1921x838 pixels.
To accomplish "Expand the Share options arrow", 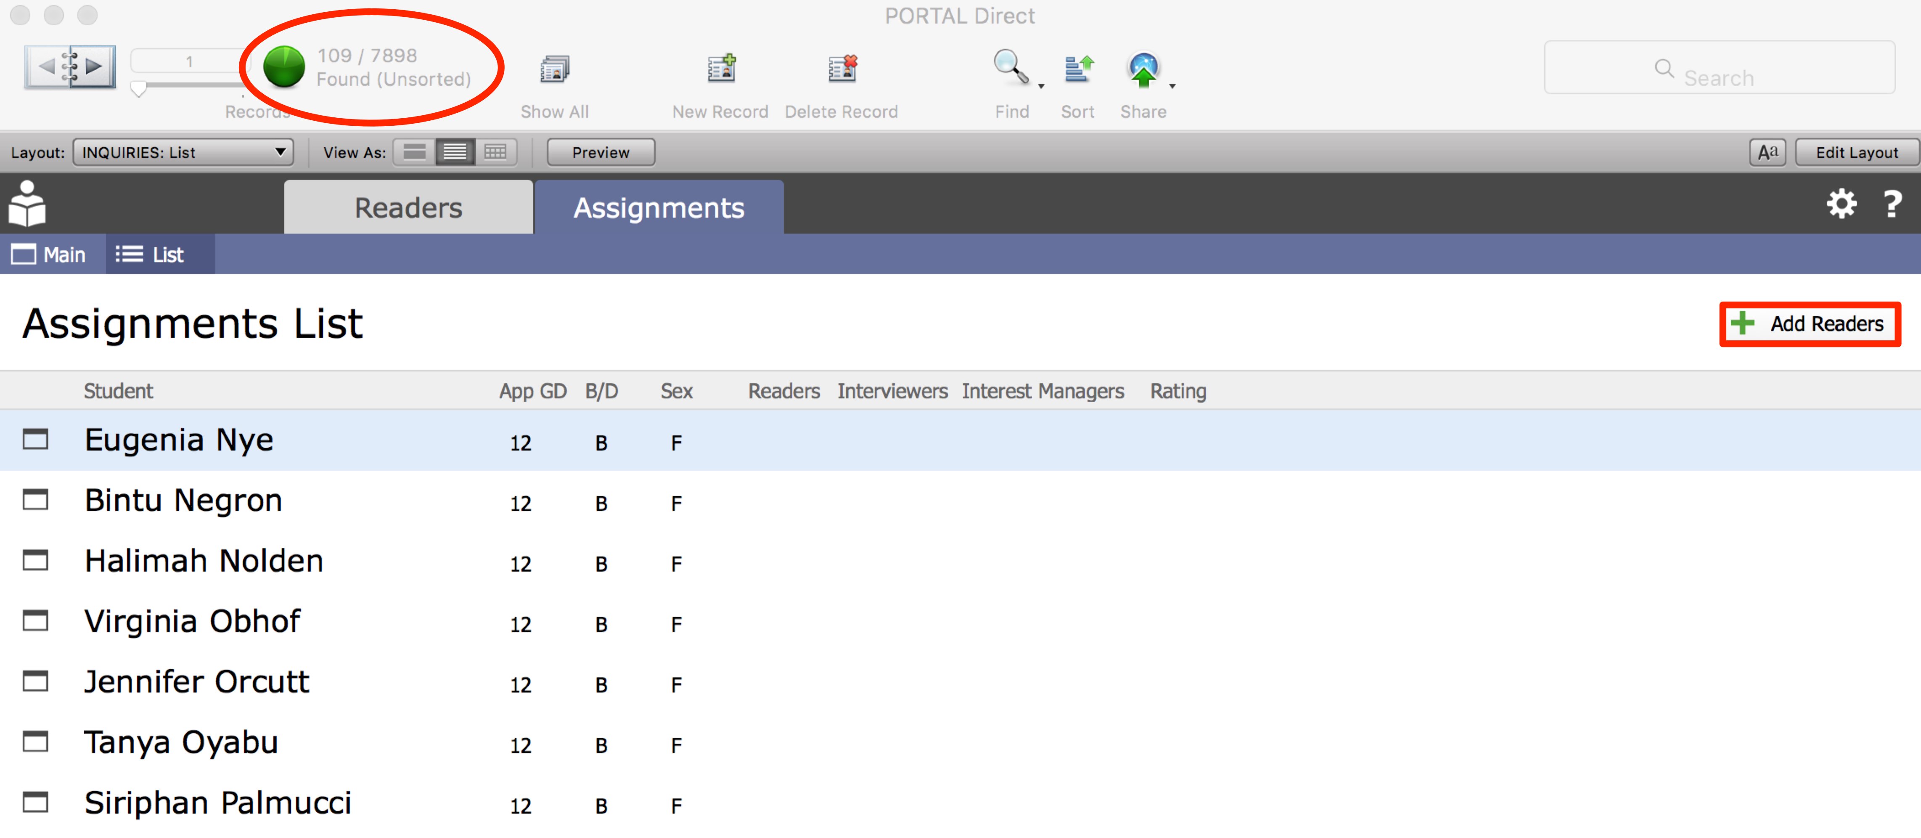I will (1172, 87).
